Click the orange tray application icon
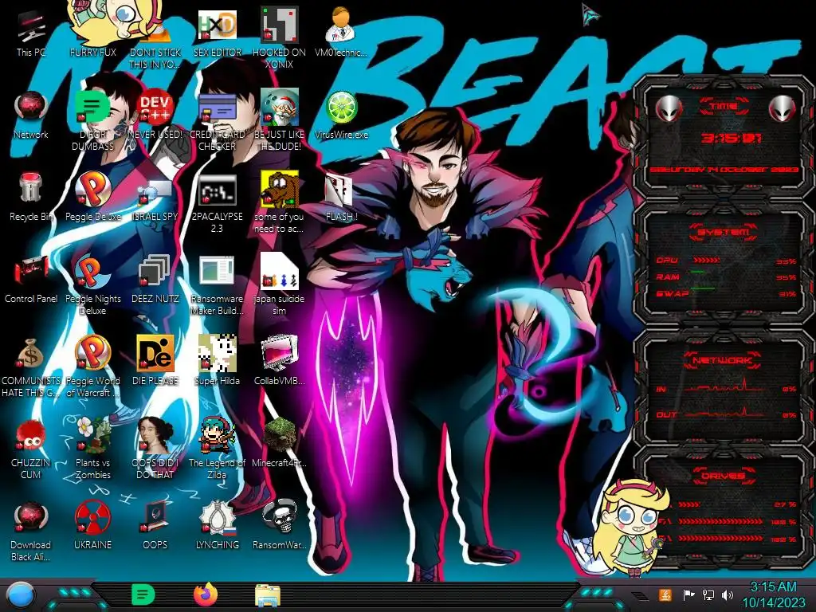The image size is (816, 612). [665, 594]
